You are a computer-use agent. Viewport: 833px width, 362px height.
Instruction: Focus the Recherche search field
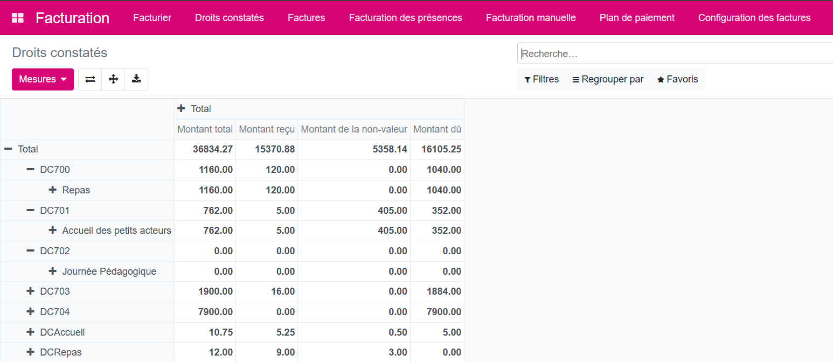[x=674, y=54]
